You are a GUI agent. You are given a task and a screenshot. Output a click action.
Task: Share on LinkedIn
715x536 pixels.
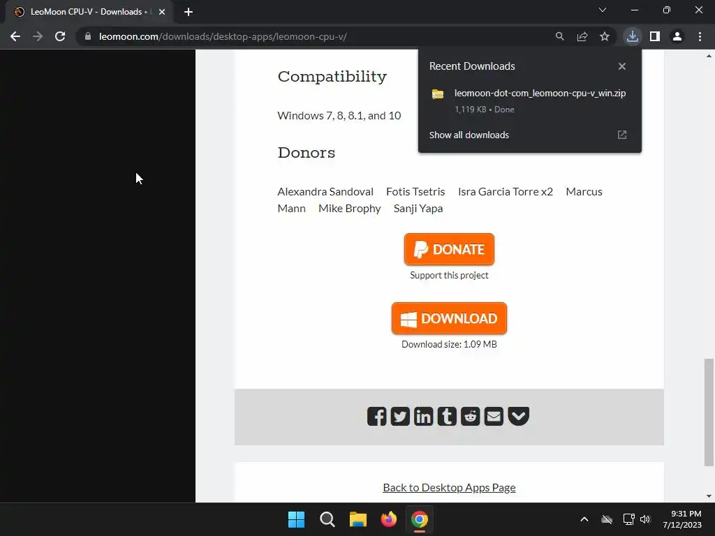[424, 416]
